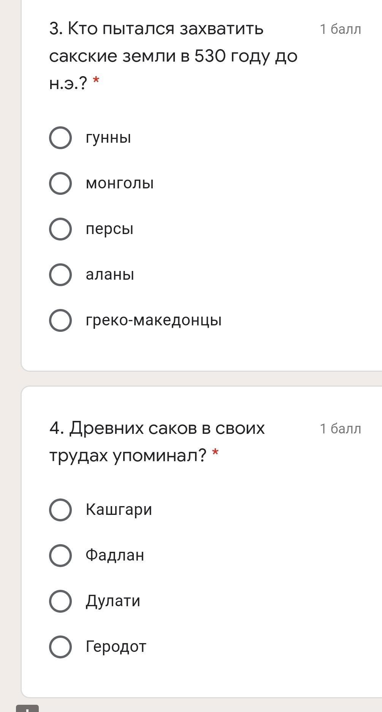Click the question 3 title text
Screen dimensions: 382x712
click(x=173, y=56)
